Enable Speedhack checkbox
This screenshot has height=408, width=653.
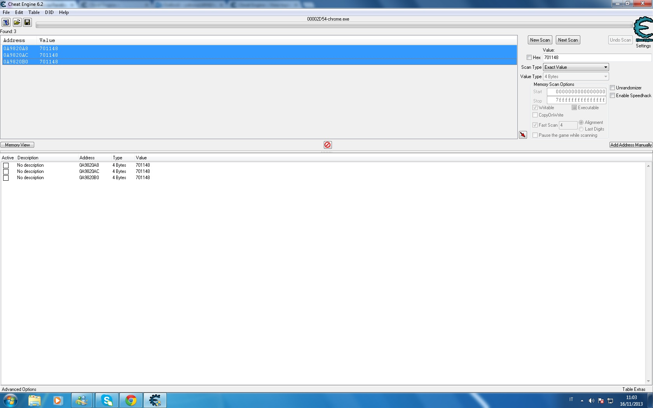(x=613, y=96)
